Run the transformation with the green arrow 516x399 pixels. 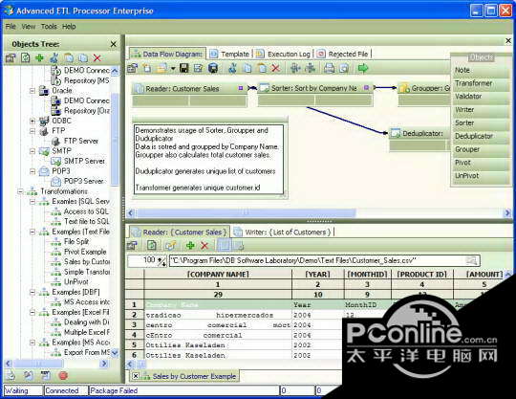[x=363, y=68]
